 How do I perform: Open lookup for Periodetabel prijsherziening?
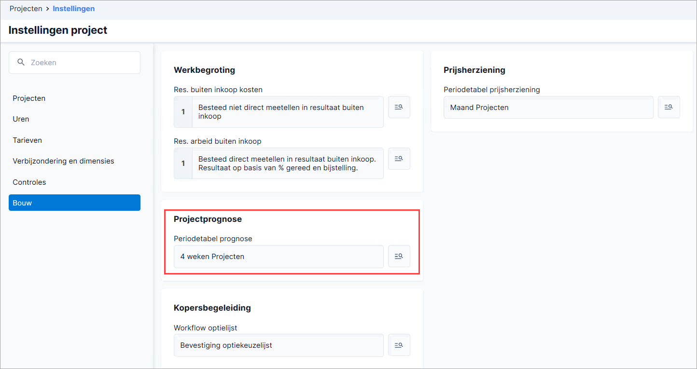(x=669, y=107)
